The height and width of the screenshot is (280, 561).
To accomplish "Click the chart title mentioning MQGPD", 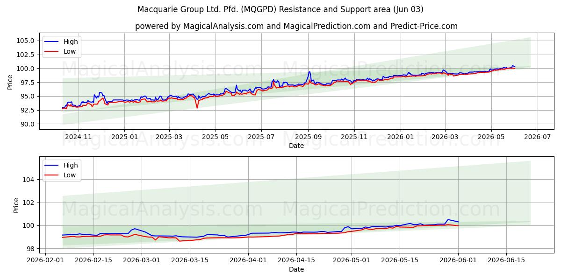I will point(280,9).
